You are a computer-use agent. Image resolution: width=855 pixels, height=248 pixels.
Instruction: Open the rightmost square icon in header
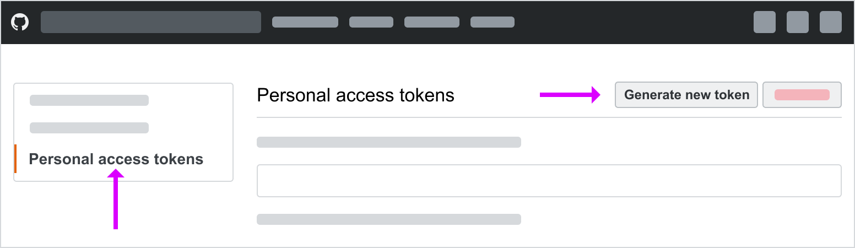pyautogui.click(x=830, y=22)
